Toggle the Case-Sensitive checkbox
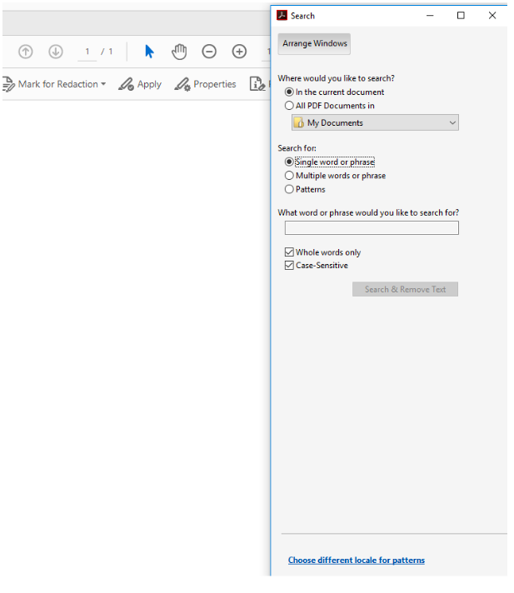 290,266
